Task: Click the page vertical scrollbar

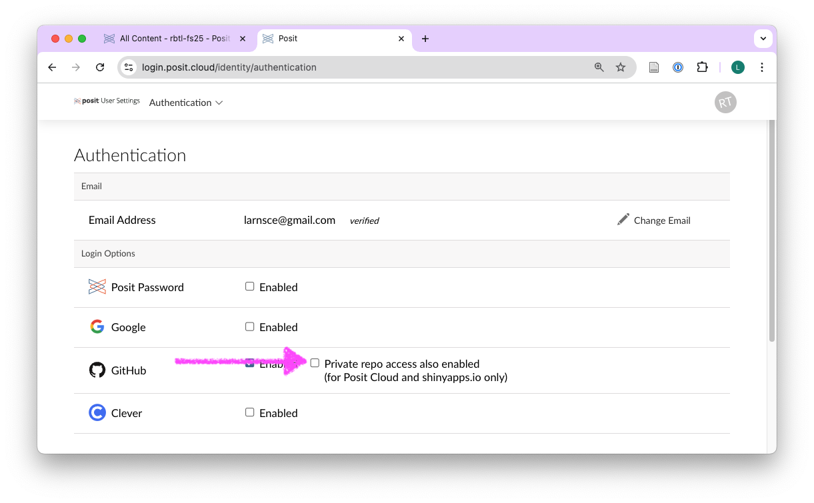Action: click(772, 231)
